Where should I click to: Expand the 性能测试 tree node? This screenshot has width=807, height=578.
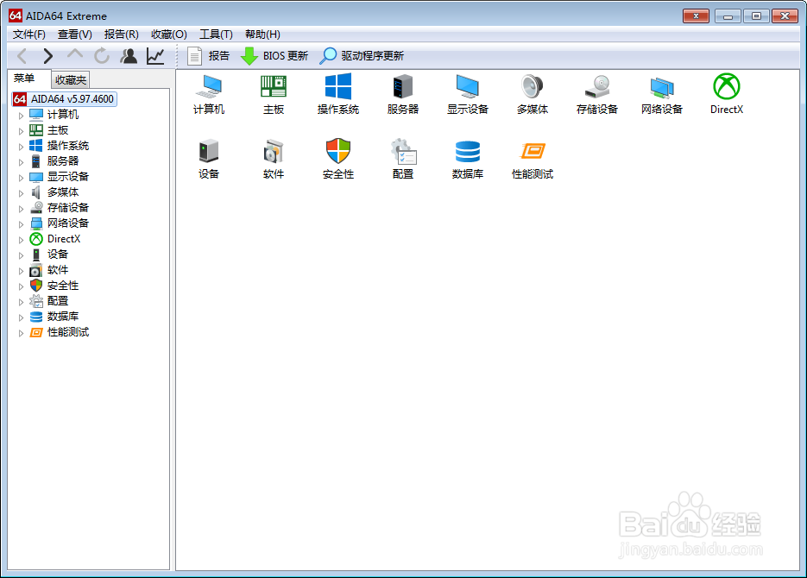point(21,333)
